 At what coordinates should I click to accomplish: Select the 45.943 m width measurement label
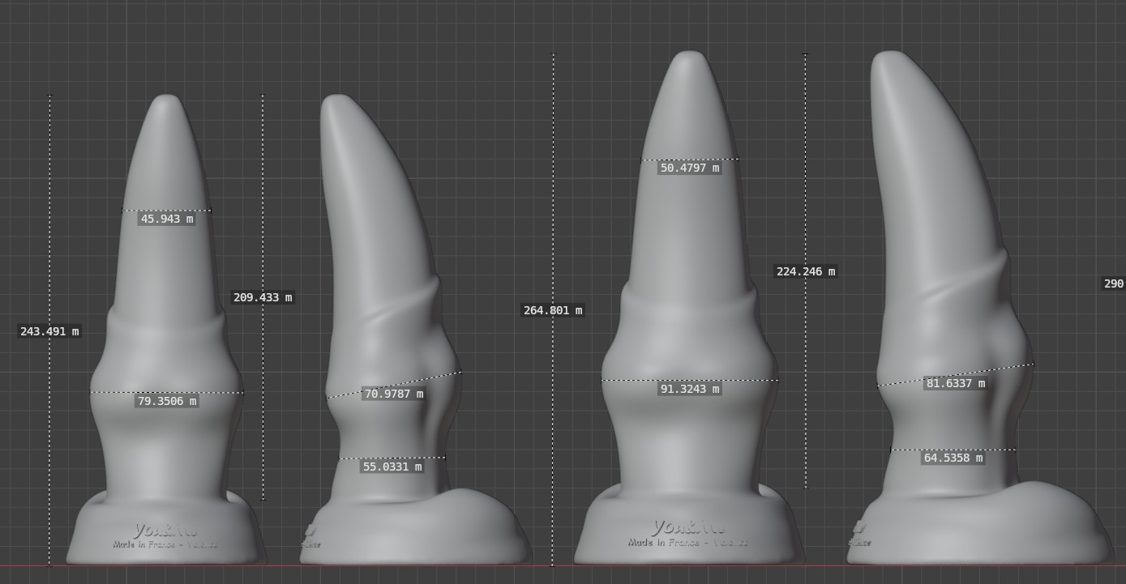(167, 219)
